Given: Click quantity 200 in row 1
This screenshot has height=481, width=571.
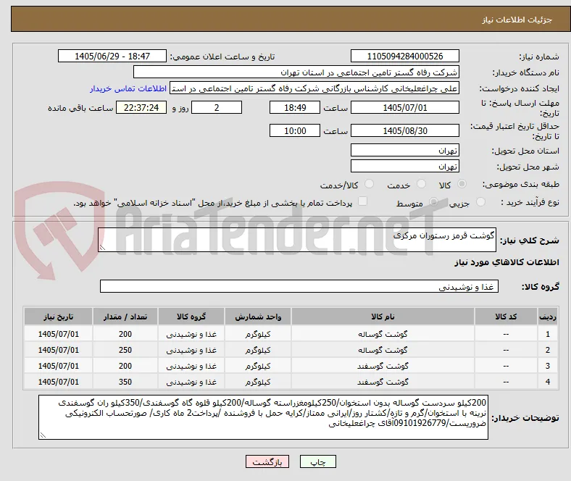Looking at the screenshot, I should [125, 334].
